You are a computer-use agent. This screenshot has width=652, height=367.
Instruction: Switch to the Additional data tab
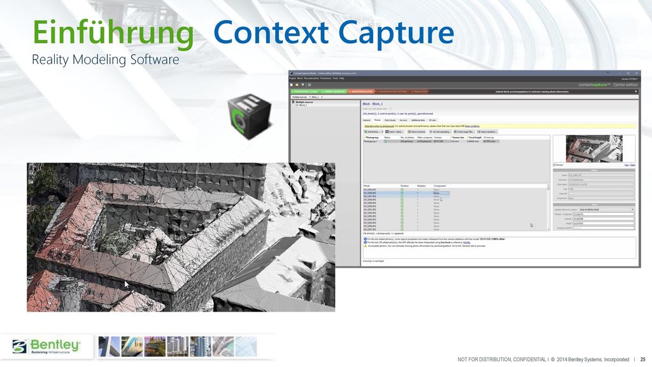coord(418,120)
